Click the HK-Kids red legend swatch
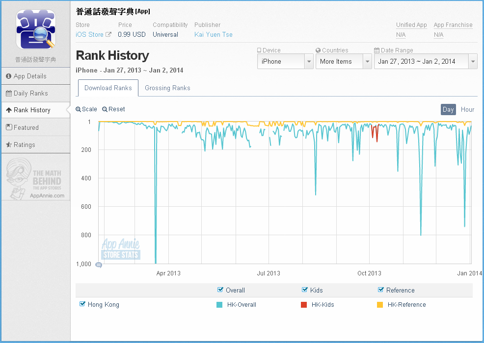Image resolution: width=484 pixels, height=343 pixels. click(304, 305)
